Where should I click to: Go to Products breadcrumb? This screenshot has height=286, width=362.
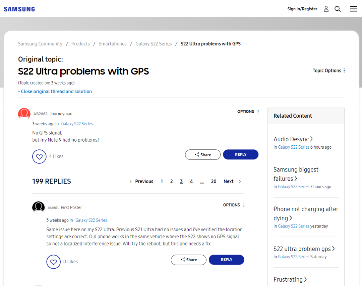tap(80, 44)
